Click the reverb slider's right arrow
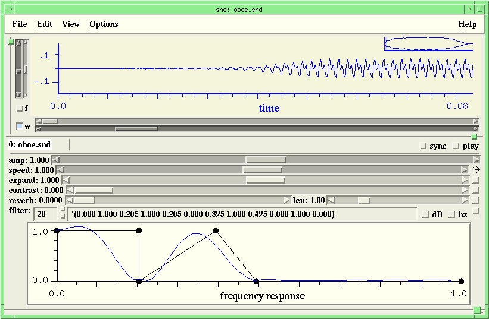Image resolution: width=489 pixels, height=319 pixels. [286, 200]
